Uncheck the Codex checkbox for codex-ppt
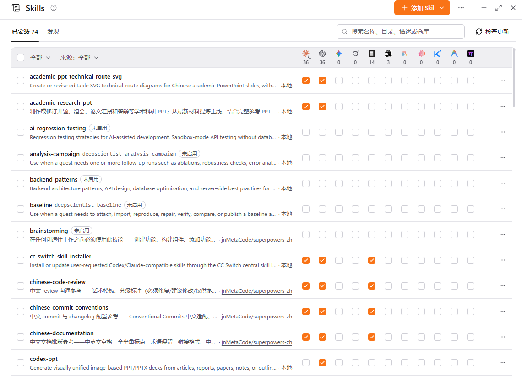Screen dimensions: 522x376 pyautogui.click(x=322, y=363)
